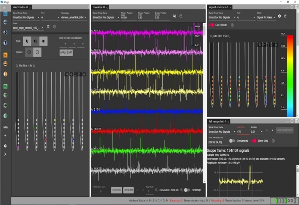This screenshot has width=299, height=205.
Task: Click the minus Options button in electrodes
Action: (x=37, y=52)
